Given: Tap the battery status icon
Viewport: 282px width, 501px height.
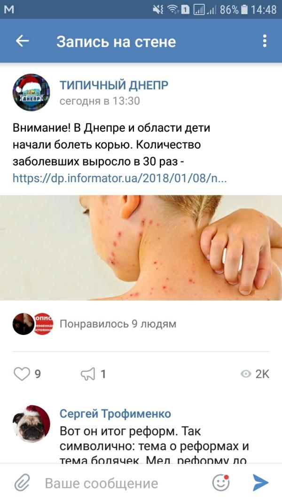Looking at the screenshot, I should point(244,9).
